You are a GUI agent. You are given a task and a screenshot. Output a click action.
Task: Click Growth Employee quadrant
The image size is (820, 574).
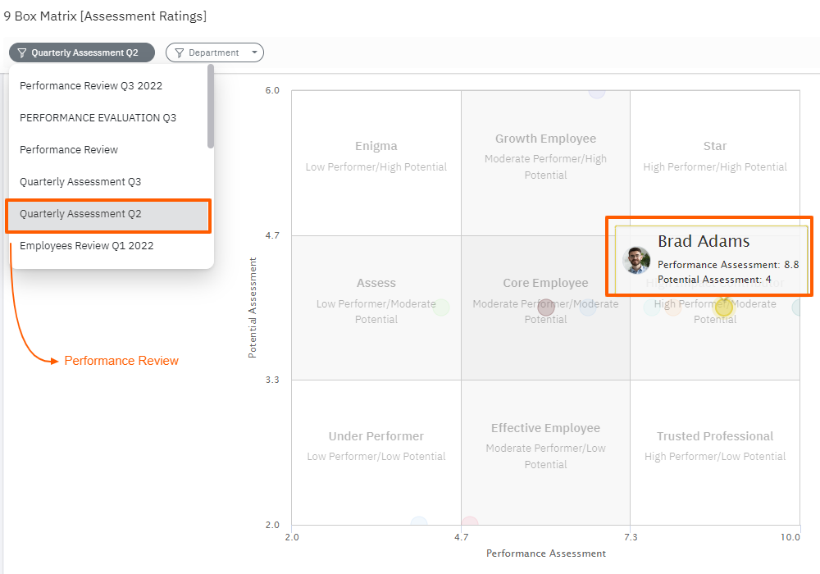coord(545,139)
